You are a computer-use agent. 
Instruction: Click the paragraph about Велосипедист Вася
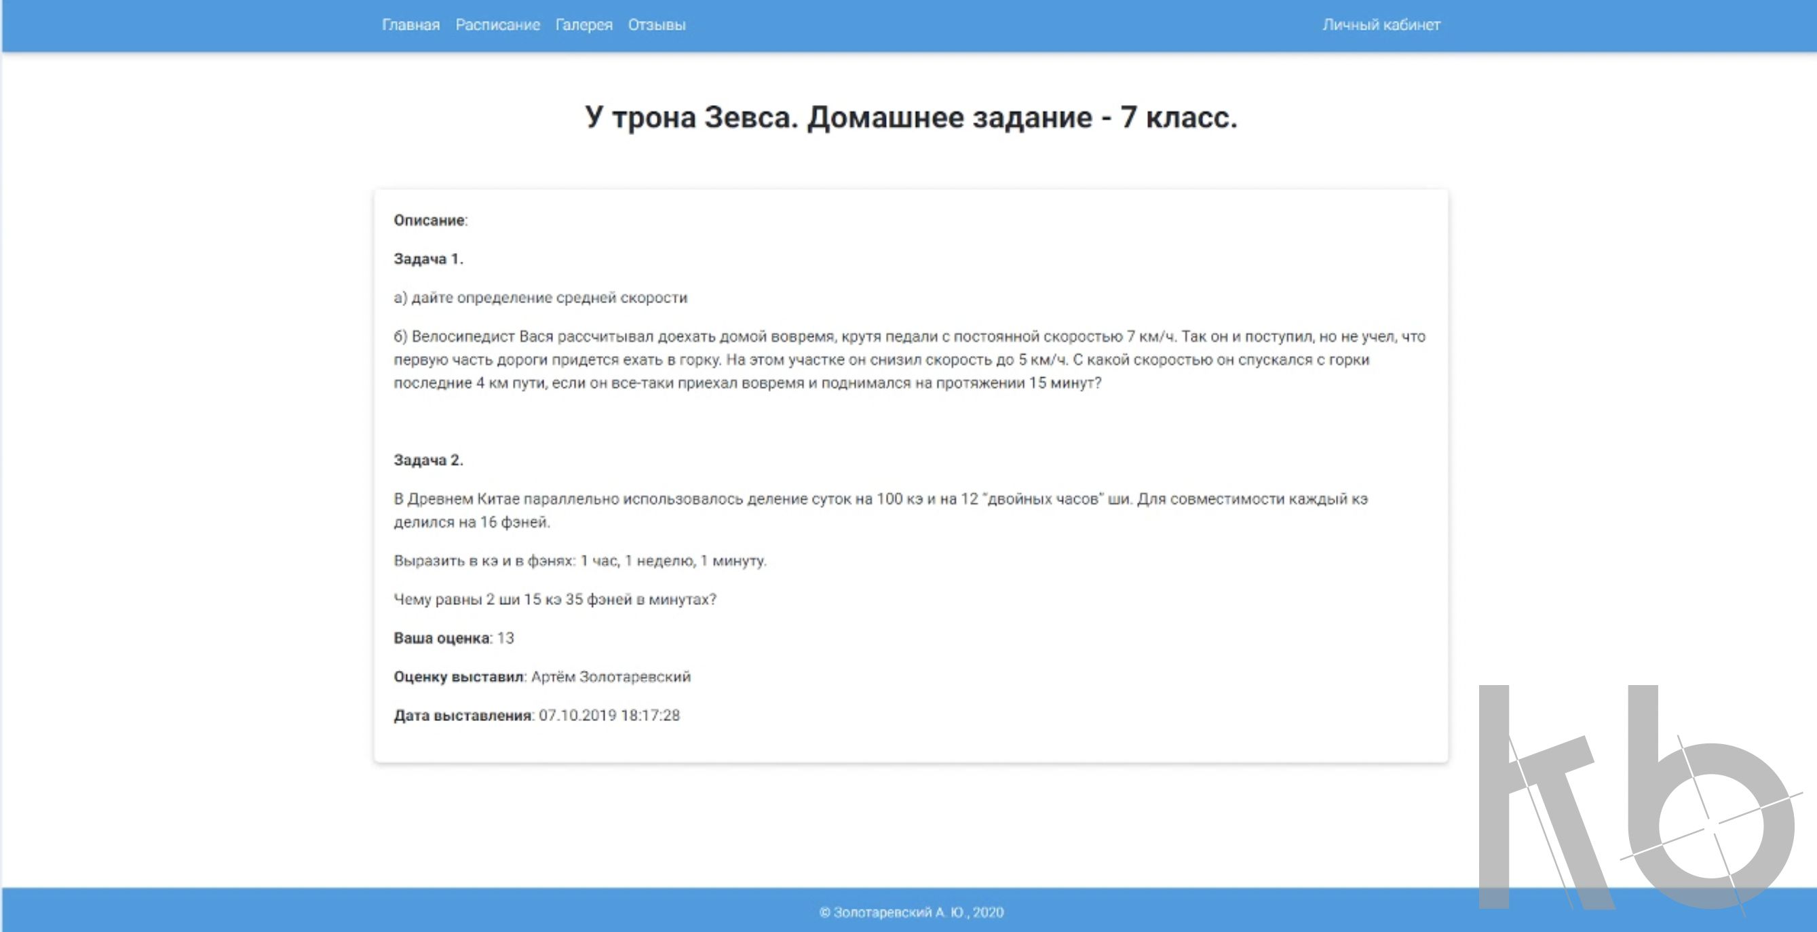tap(908, 360)
